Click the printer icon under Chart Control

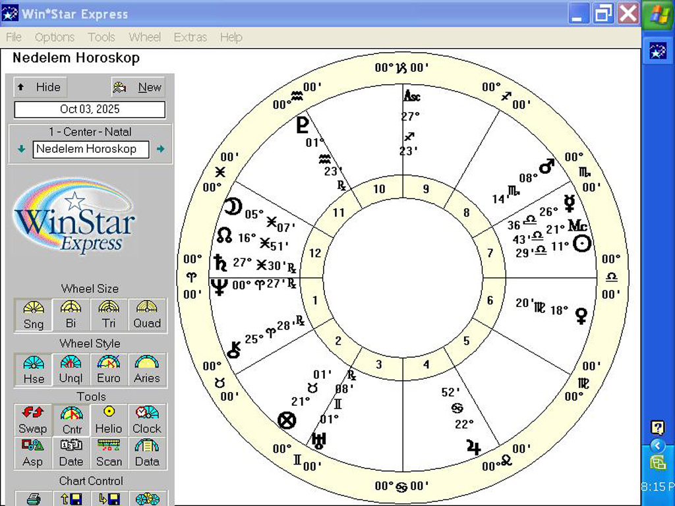(32, 499)
